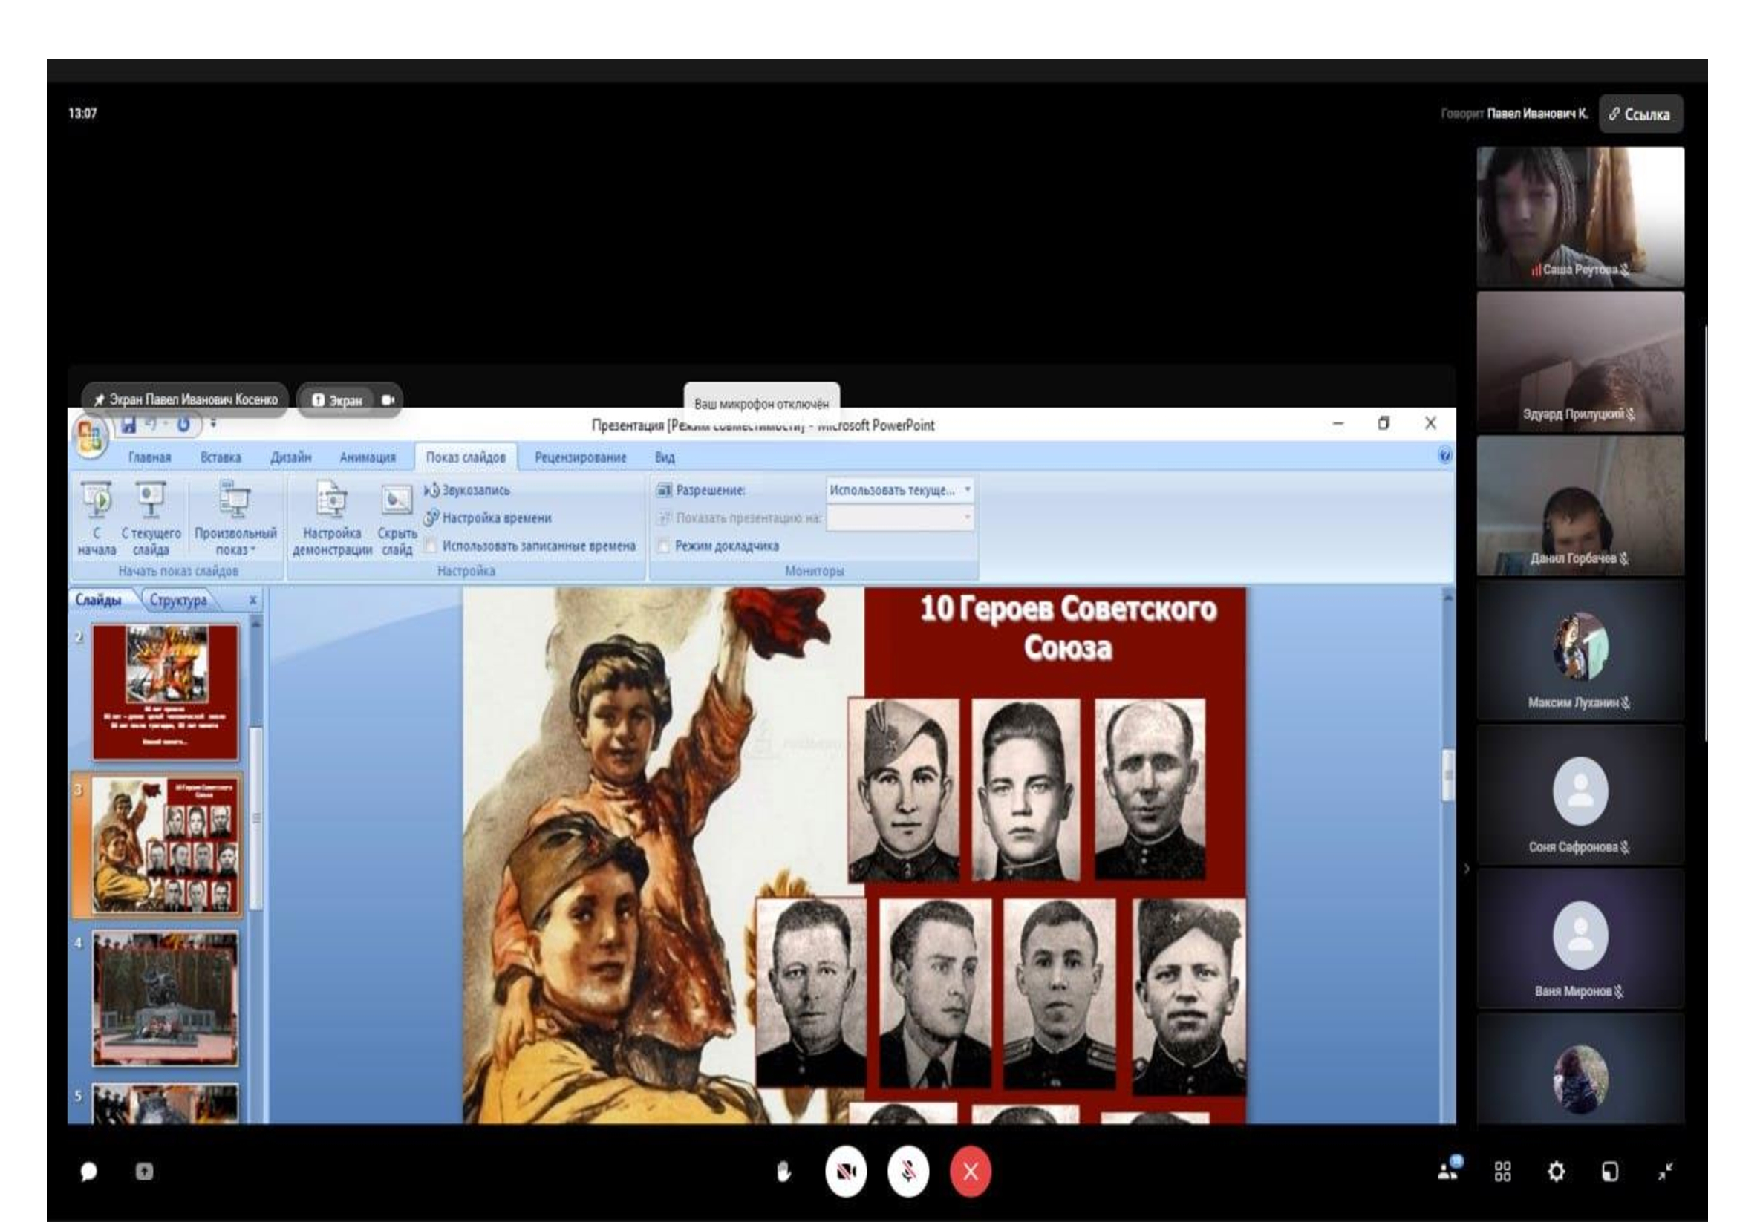Collapse participant sidebar with chevron arrow

(1466, 869)
